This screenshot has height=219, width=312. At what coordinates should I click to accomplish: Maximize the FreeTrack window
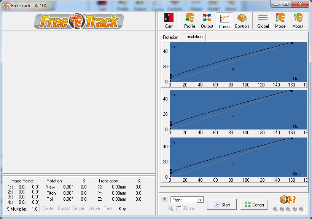pos(286,4)
